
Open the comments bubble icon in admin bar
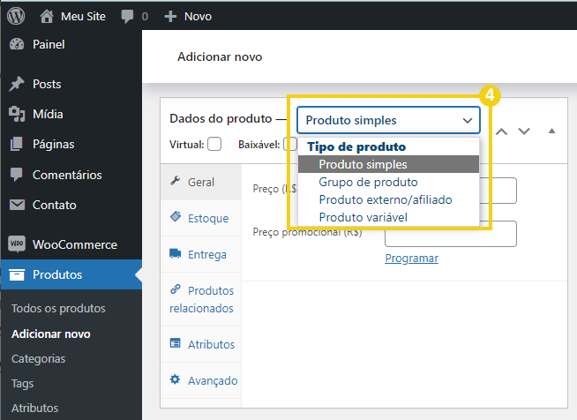[x=127, y=16]
